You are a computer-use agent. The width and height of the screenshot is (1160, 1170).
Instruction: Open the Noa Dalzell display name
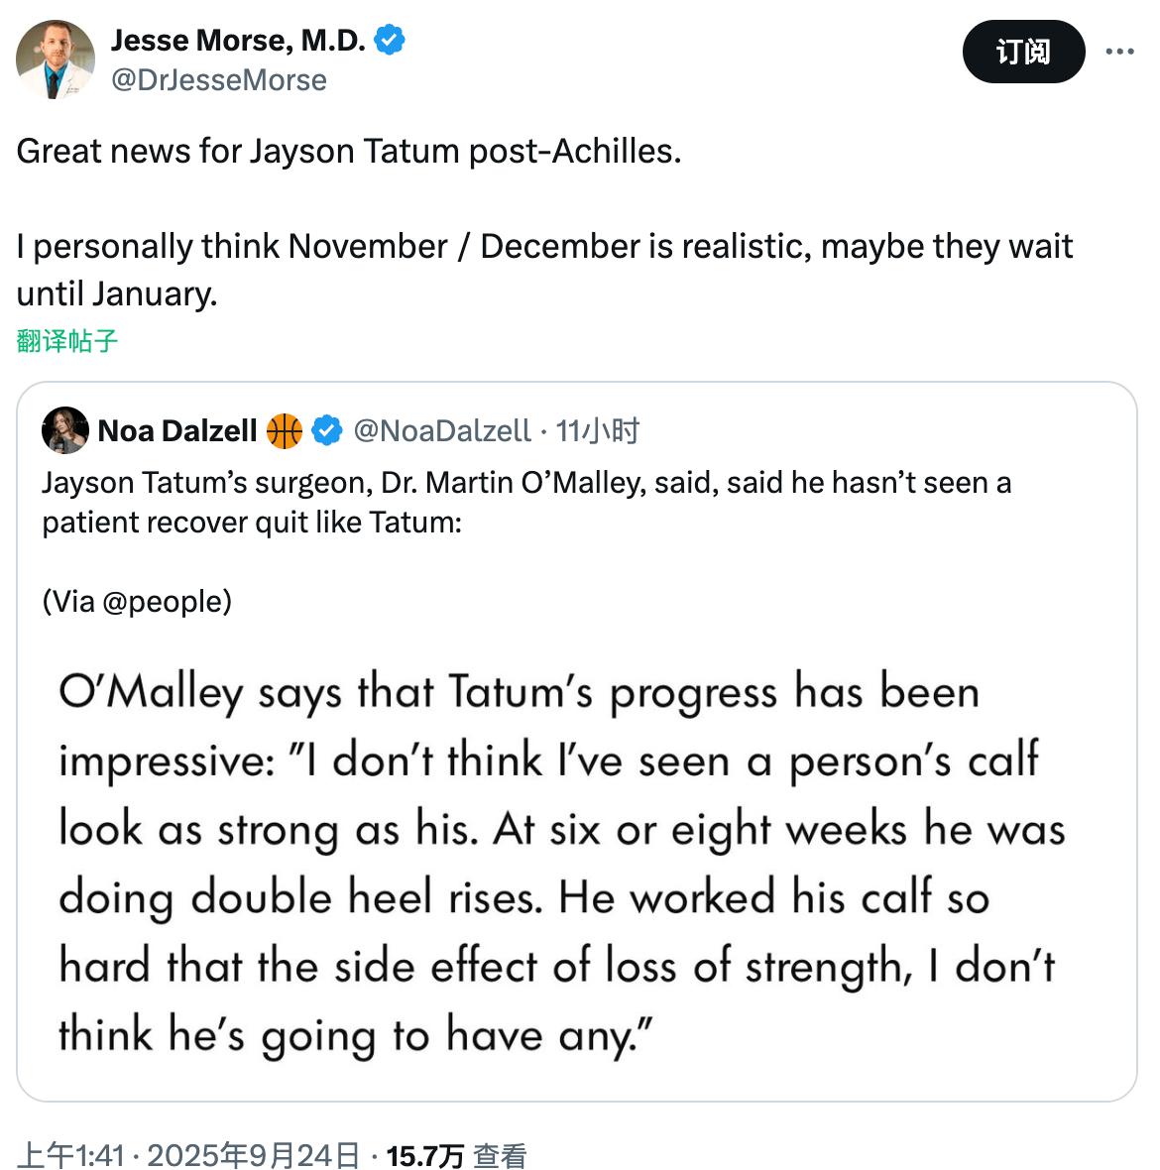pos(177,430)
